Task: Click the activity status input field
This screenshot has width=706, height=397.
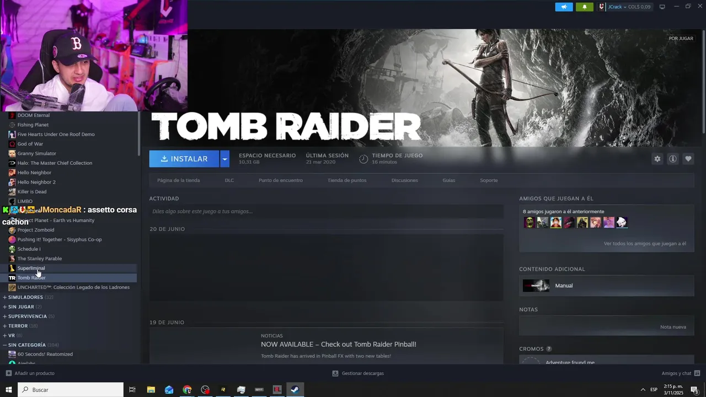Action: (326, 211)
